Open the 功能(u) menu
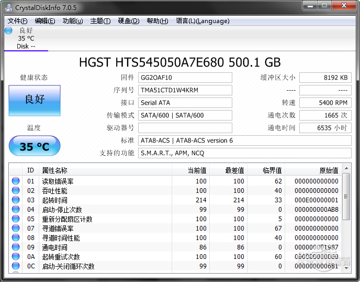This screenshot has width=360, height=282. tap(73, 21)
